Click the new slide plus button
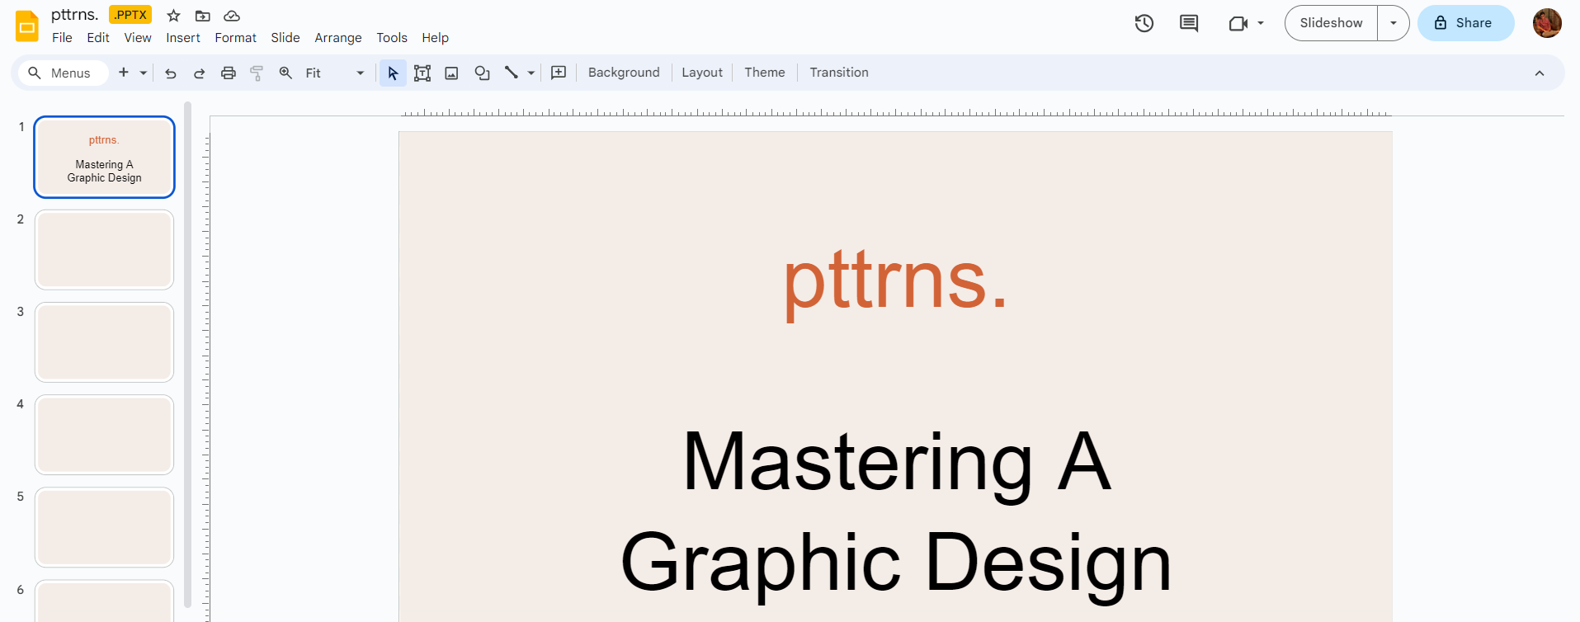The image size is (1580, 622). click(x=124, y=73)
